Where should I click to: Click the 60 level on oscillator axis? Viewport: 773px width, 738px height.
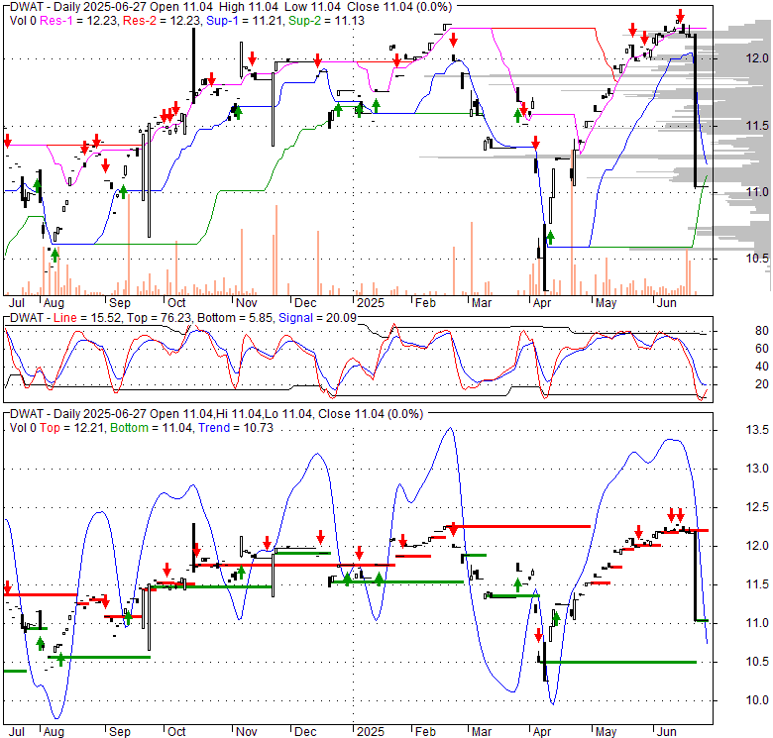762,349
